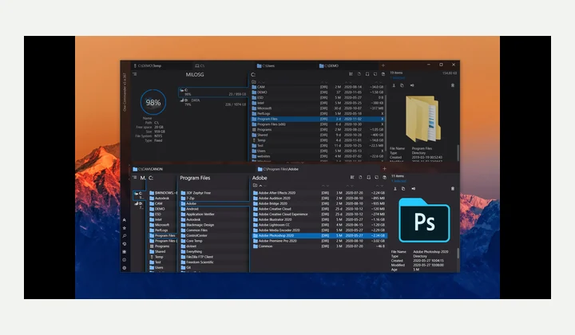Screen dimensions: 575x335
Task: Select the CAM folder in top C: list
Action: [x=318, y=87]
